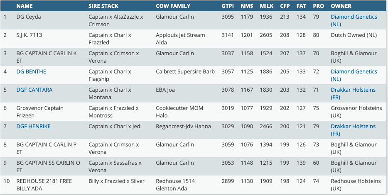Click the OWNER column header
388x195 pixels.
pyautogui.click(x=341, y=6)
